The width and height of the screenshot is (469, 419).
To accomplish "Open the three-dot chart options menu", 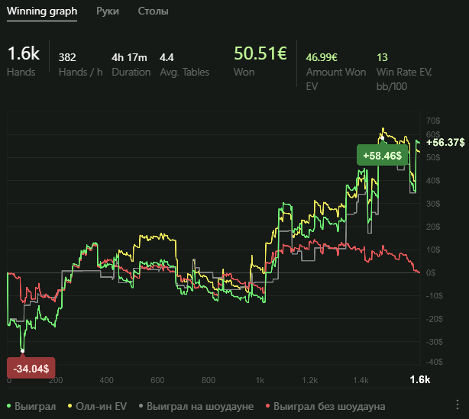I will click(x=458, y=404).
